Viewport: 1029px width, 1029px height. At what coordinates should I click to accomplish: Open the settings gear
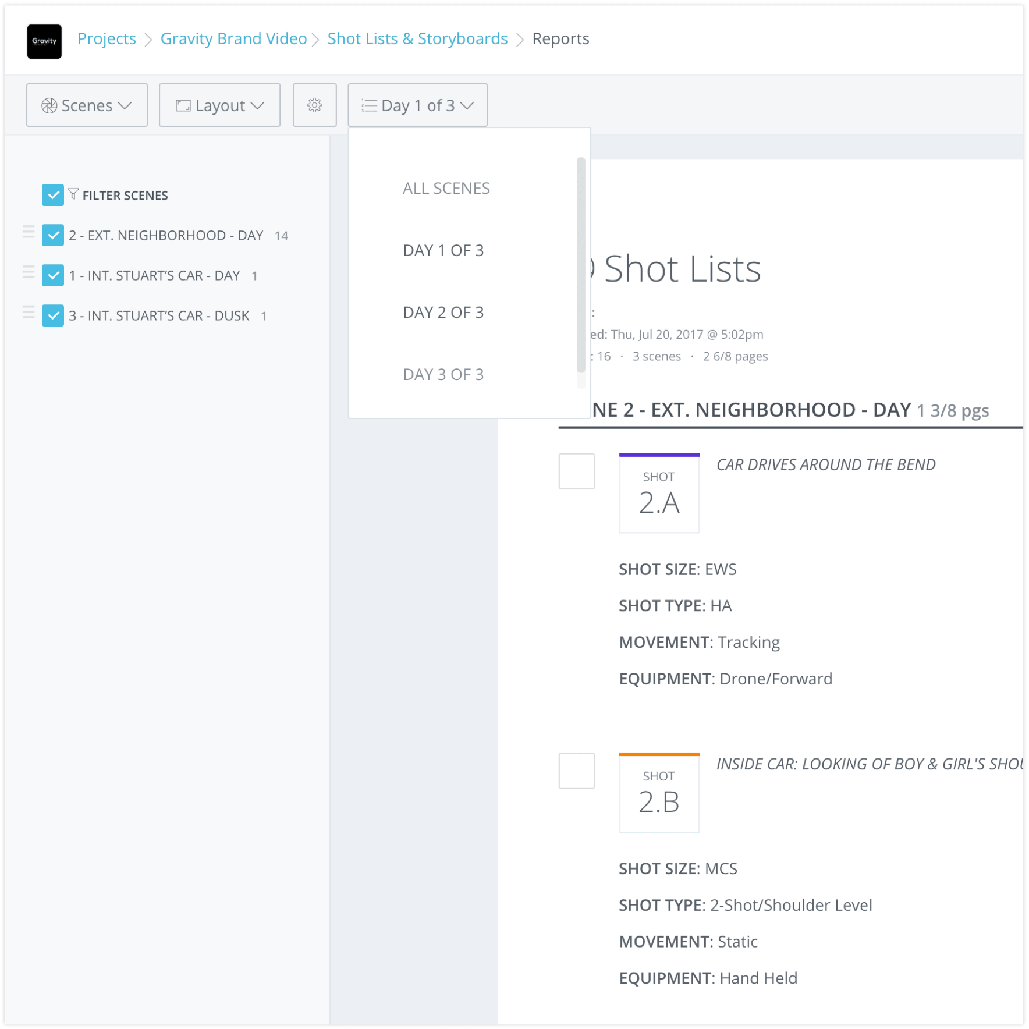pyautogui.click(x=314, y=105)
